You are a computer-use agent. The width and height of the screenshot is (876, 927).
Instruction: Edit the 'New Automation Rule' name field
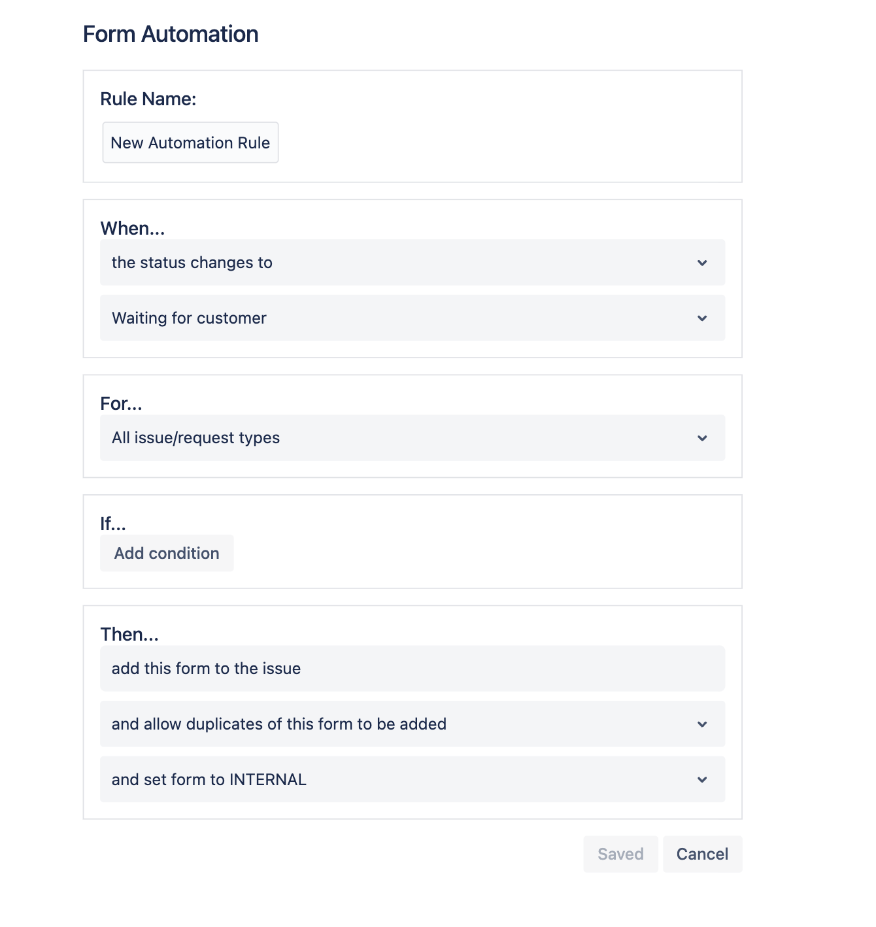coord(190,143)
